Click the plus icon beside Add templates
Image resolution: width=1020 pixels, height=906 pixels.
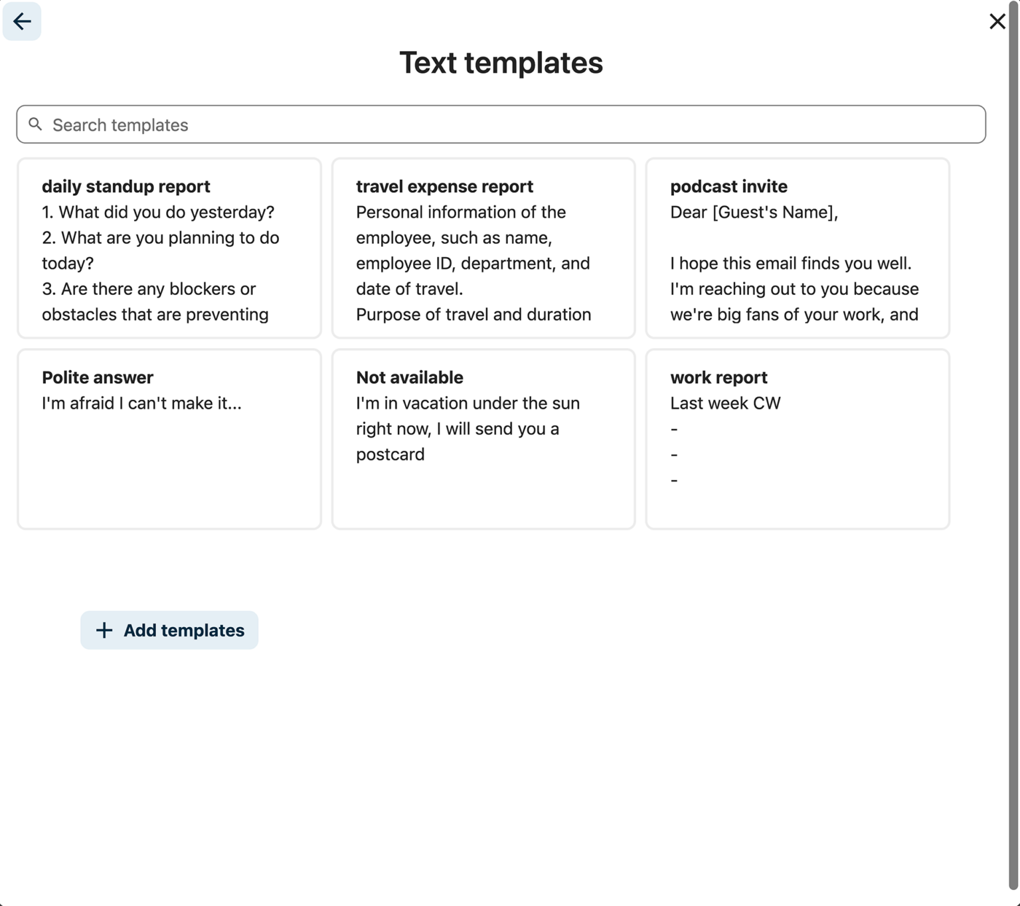(104, 630)
